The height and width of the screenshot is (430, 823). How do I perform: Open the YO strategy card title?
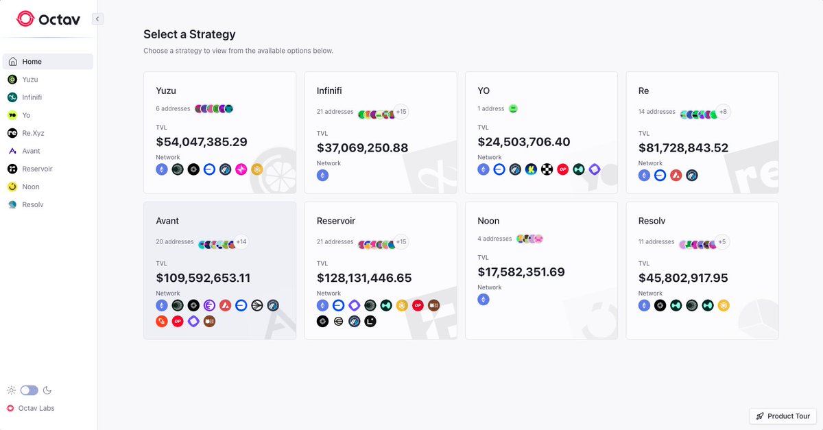coord(484,91)
